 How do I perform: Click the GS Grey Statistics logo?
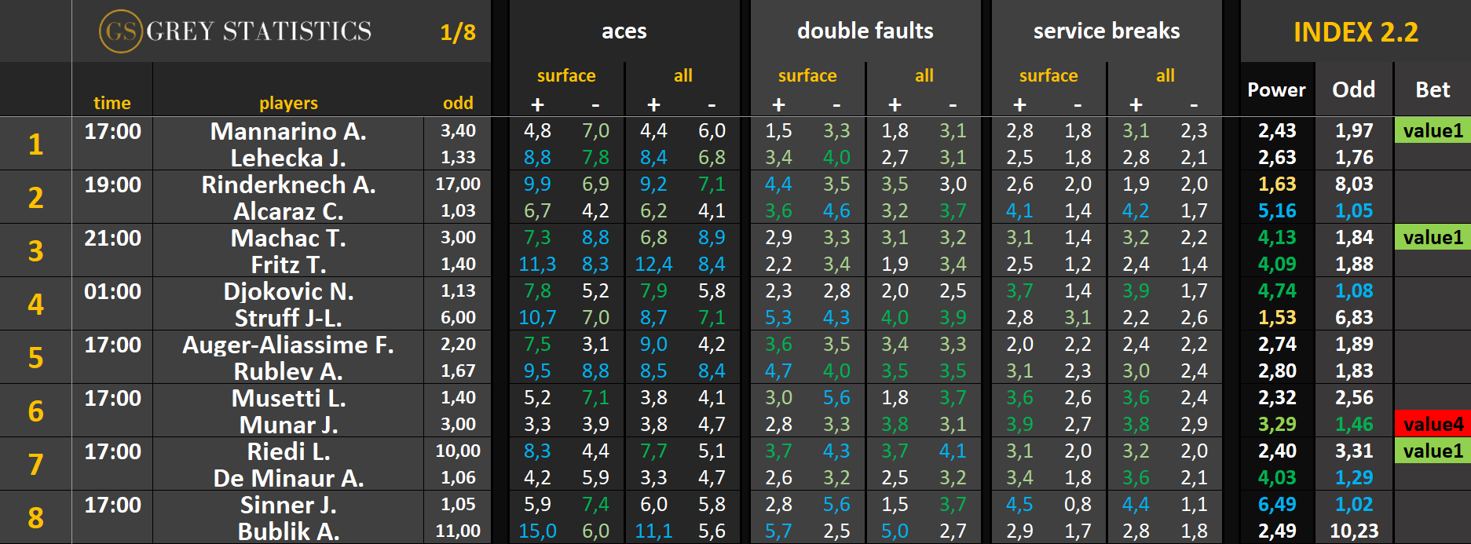[236, 31]
